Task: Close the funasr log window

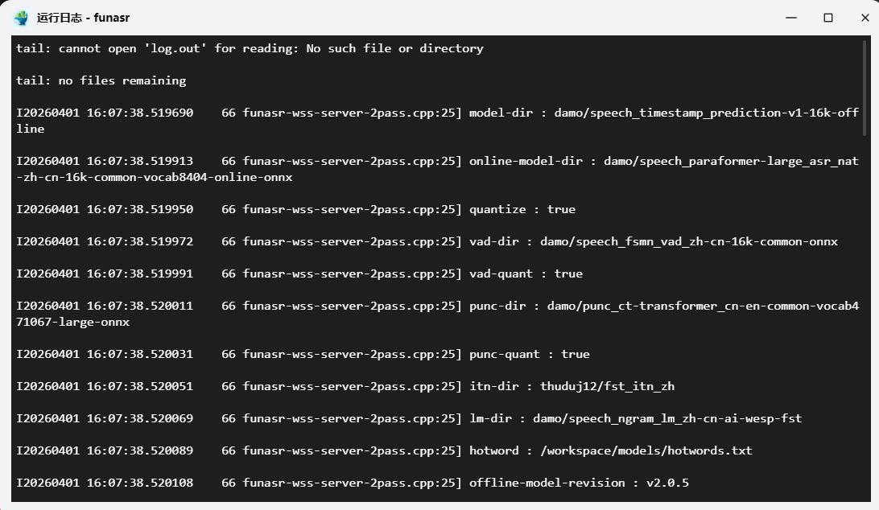Action: (865, 18)
